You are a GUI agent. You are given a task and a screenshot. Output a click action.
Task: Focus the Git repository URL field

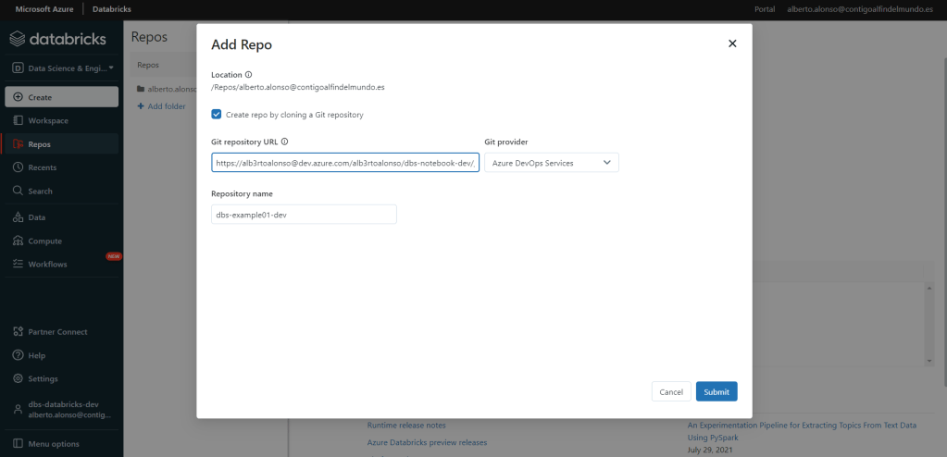click(344, 163)
